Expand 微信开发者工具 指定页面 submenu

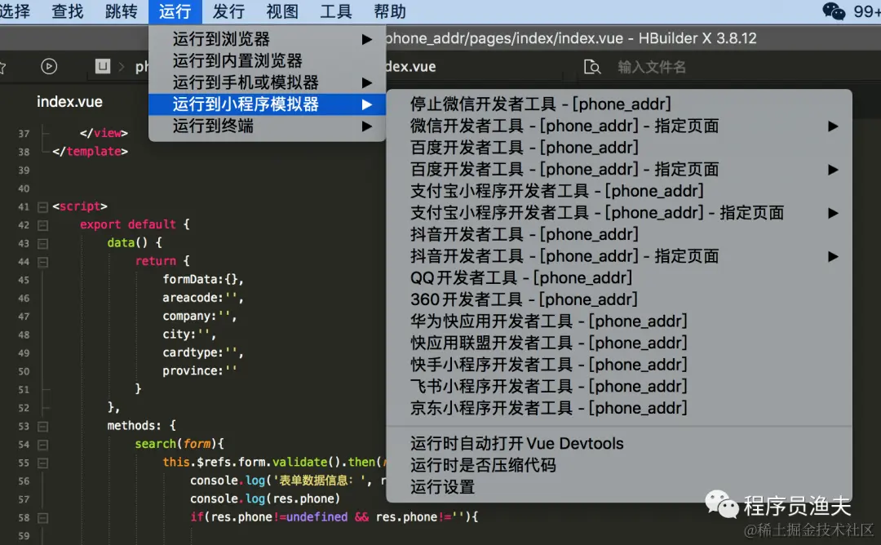619,126
